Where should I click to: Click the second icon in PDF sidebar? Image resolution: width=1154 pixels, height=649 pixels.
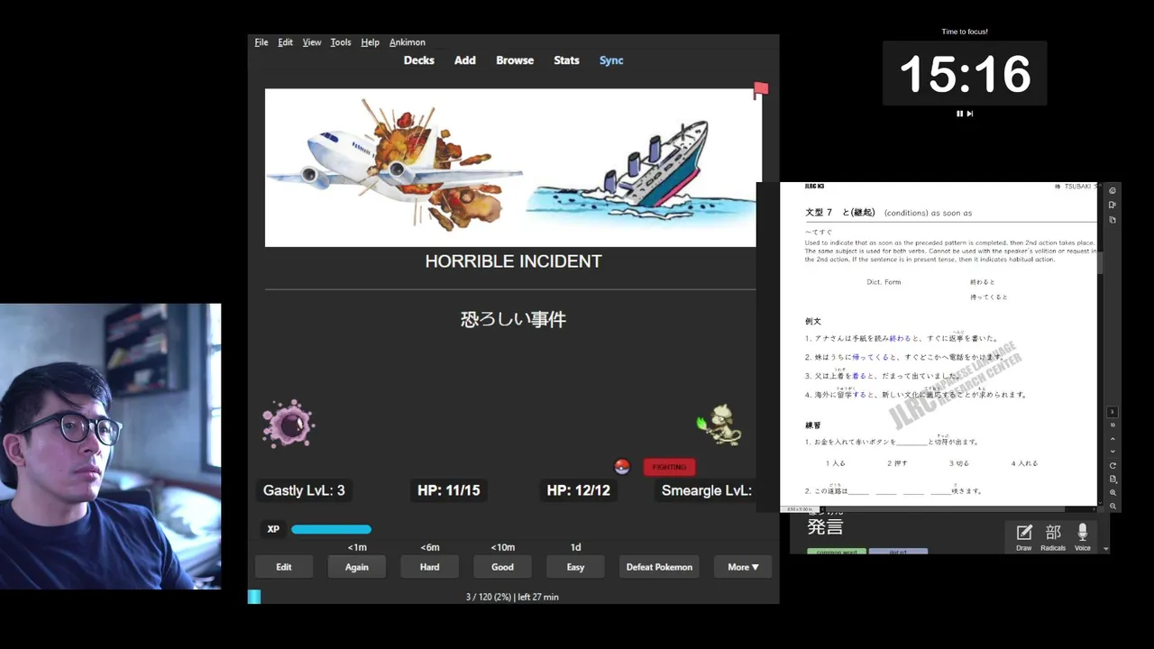point(1113,205)
